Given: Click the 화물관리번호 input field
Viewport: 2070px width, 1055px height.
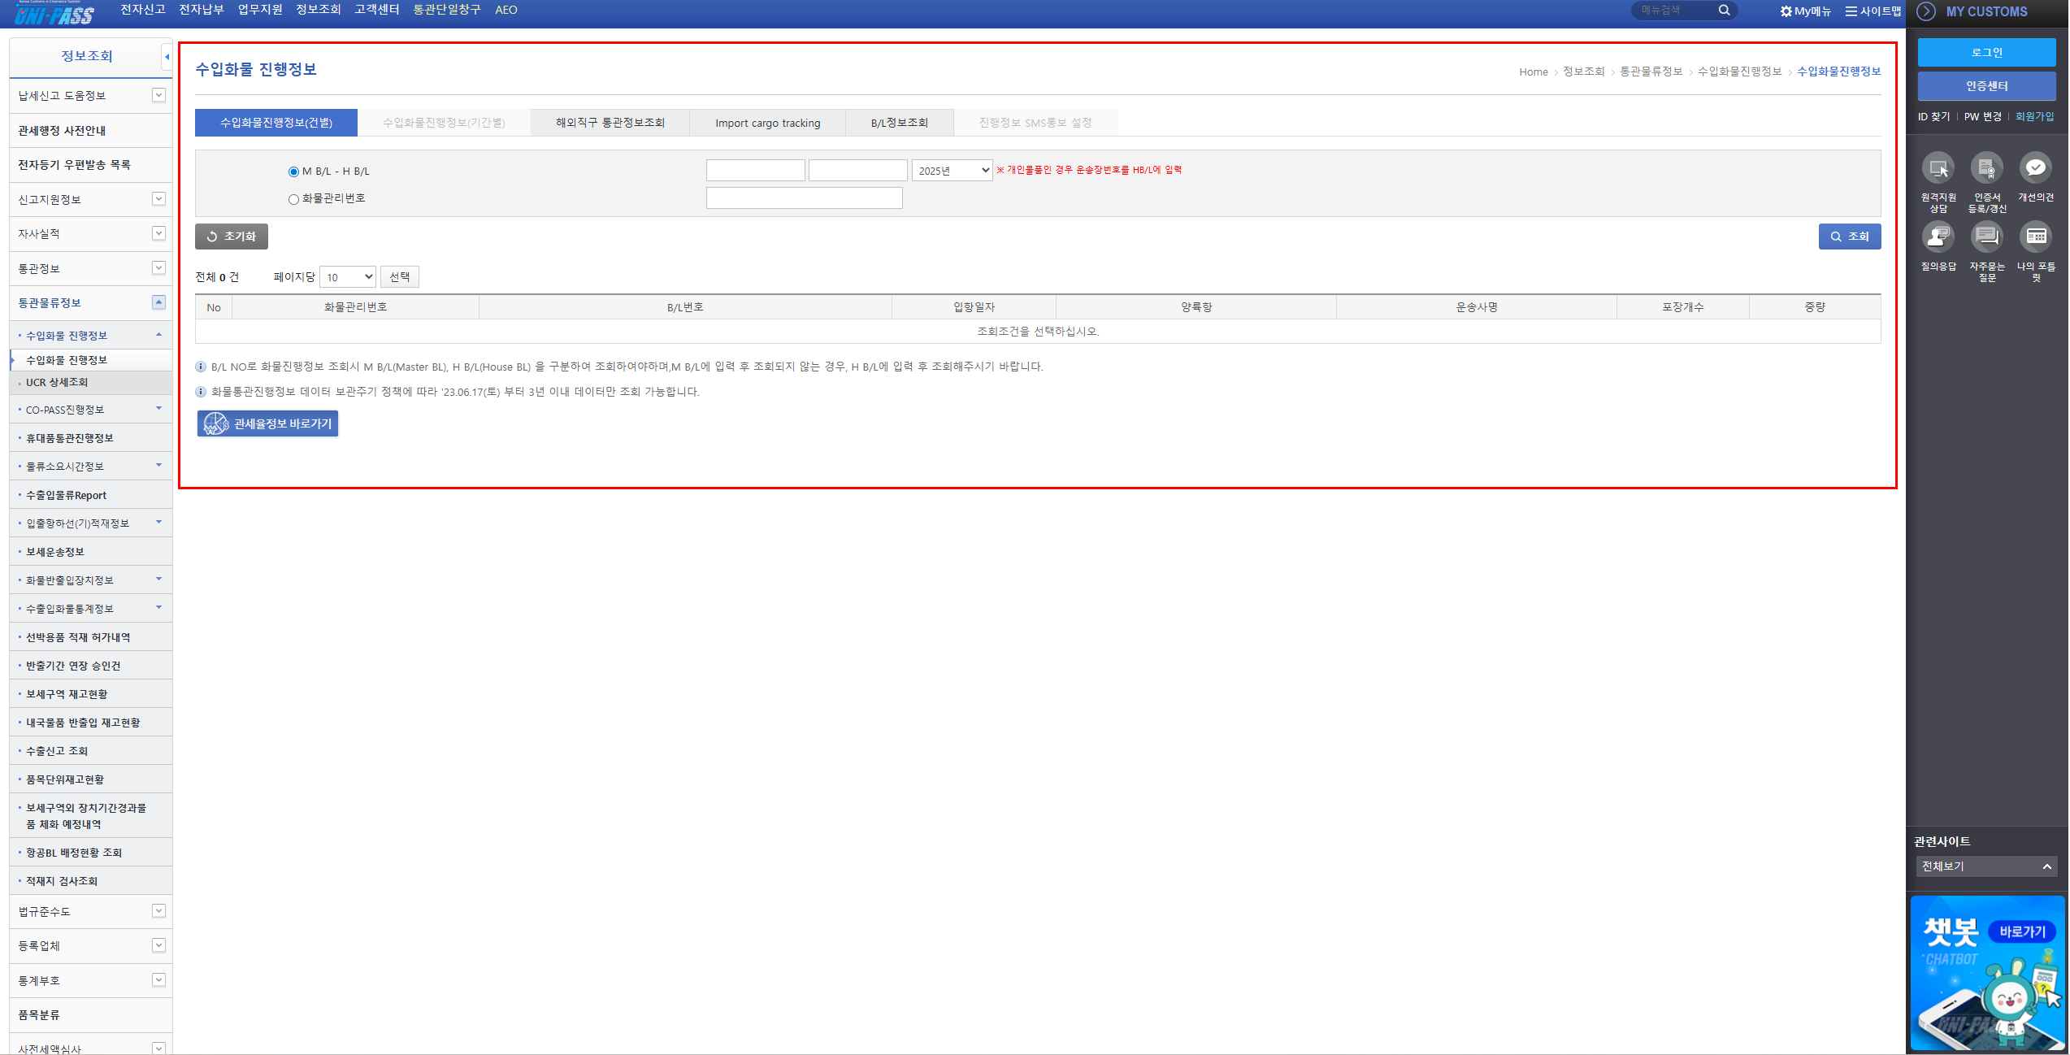Looking at the screenshot, I should [804, 198].
